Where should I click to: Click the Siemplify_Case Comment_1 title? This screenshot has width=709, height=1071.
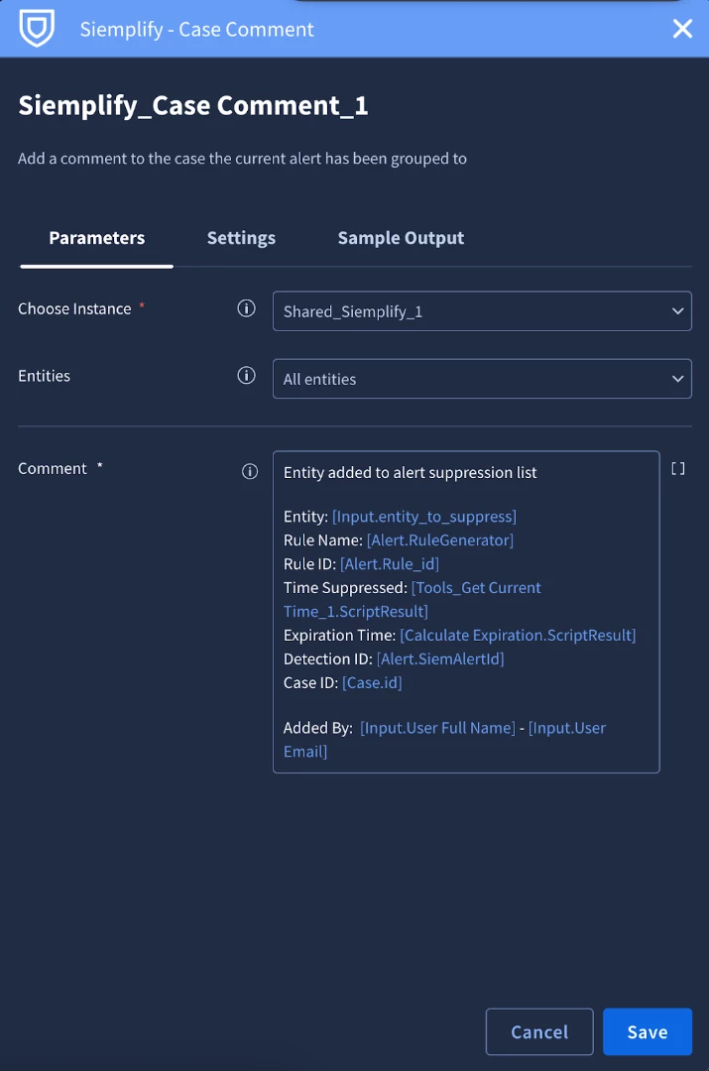[x=193, y=105]
